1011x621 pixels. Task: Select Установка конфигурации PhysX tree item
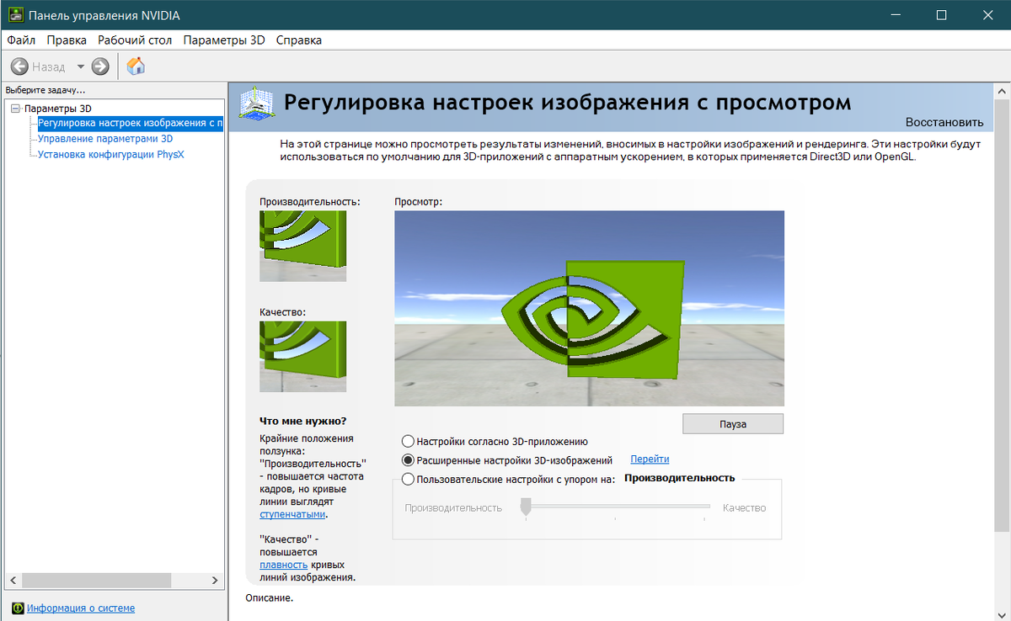[111, 154]
